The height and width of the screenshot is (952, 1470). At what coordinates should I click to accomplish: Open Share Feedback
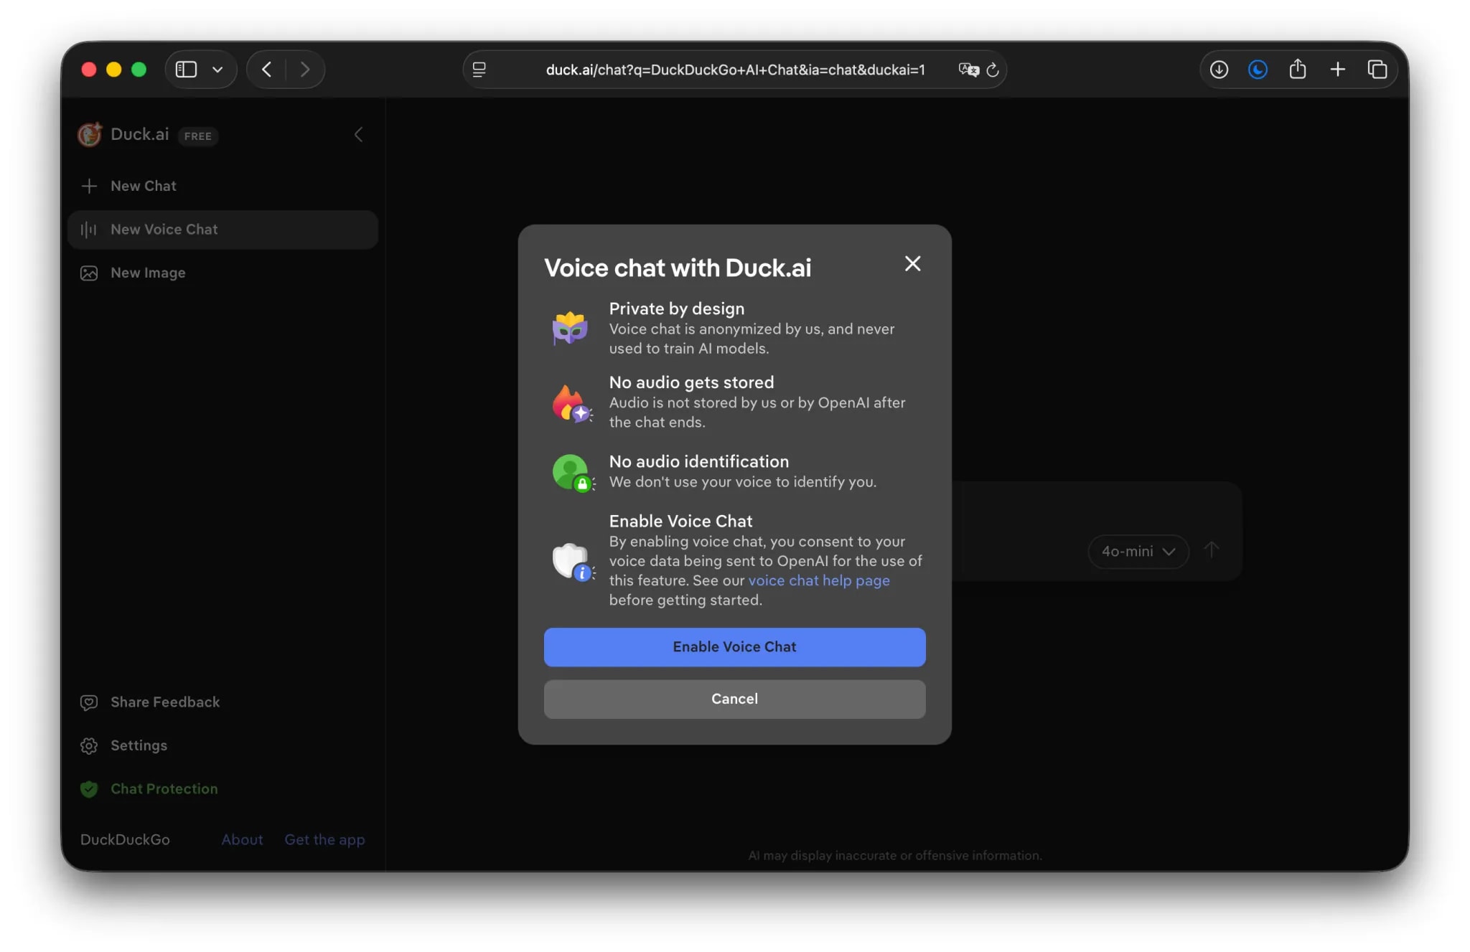tap(165, 702)
